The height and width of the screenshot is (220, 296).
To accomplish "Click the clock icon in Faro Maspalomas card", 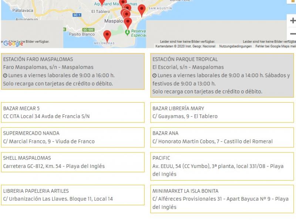I will (5, 76).
